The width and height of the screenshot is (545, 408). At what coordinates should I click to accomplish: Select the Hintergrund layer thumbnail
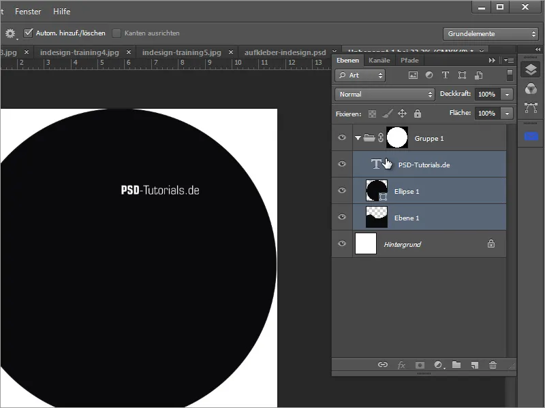[x=366, y=243]
